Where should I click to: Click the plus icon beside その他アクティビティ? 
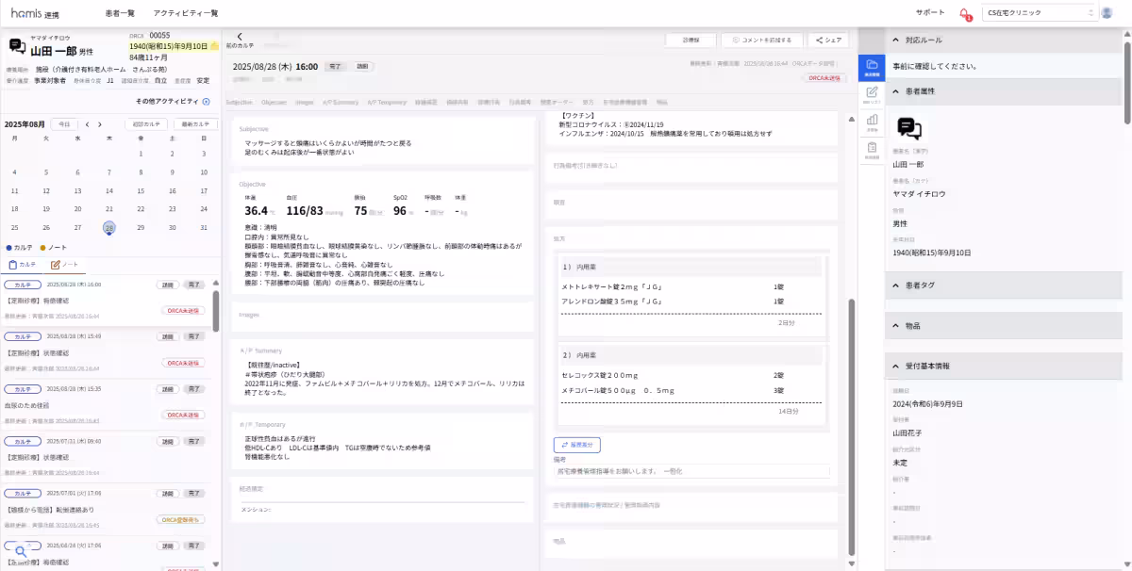click(207, 101)
